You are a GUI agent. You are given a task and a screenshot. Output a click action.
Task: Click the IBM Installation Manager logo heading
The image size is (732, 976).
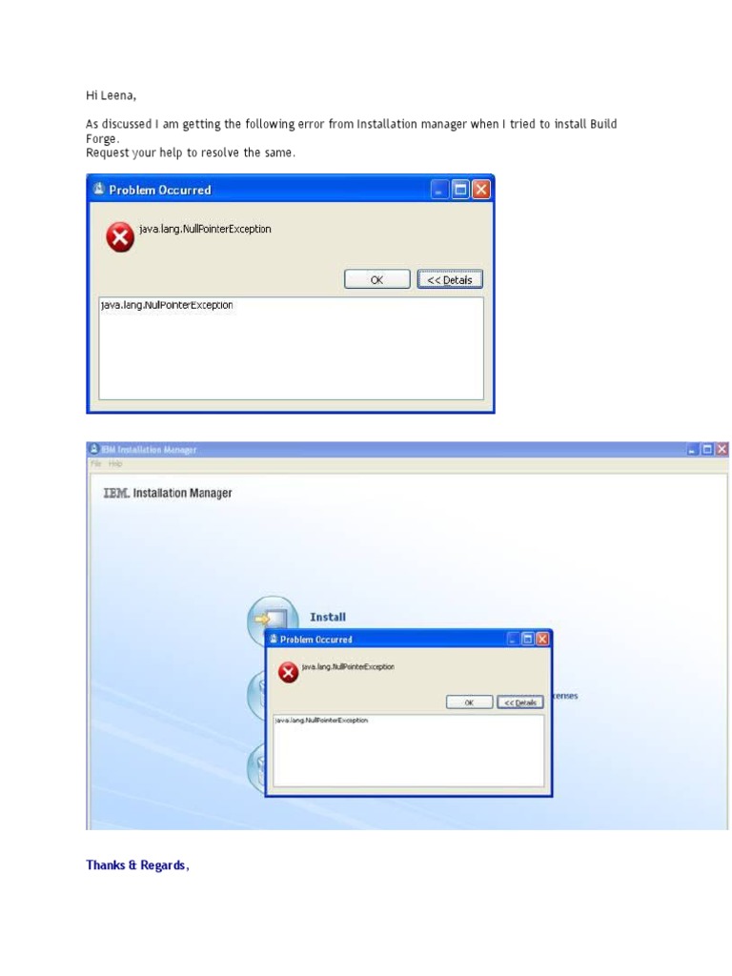(x=168, y=493)
